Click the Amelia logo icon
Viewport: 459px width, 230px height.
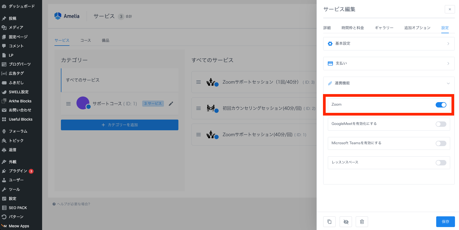tap(58, 16)
